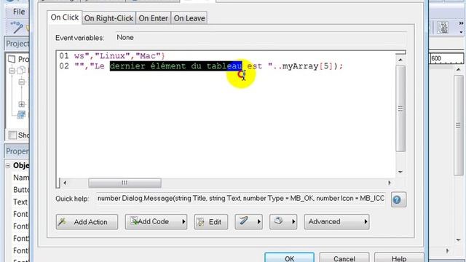Click the "Mac" string in line 01

148,56
